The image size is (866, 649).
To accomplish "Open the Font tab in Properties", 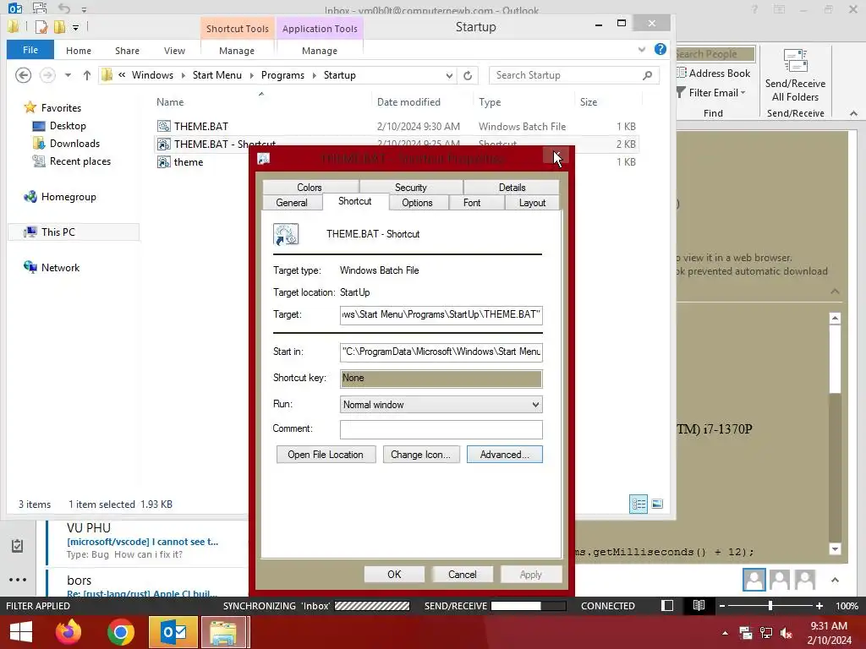I will [x=472, y=203].
